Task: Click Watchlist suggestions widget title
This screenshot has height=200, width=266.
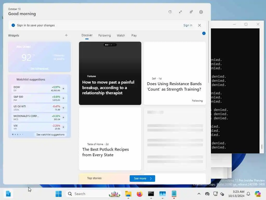Action: point(31,79)
